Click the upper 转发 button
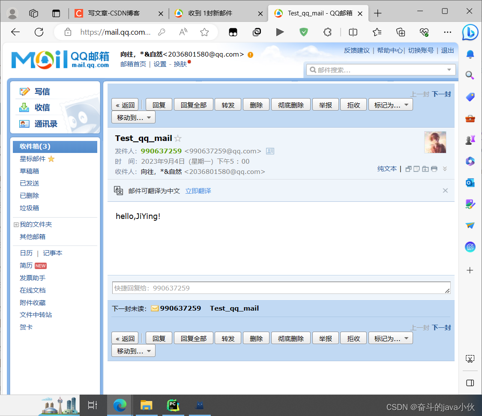 click(x=228, y=105)
